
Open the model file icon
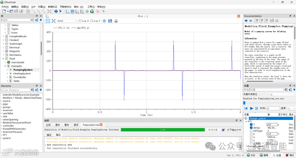(x=11, y=11)
